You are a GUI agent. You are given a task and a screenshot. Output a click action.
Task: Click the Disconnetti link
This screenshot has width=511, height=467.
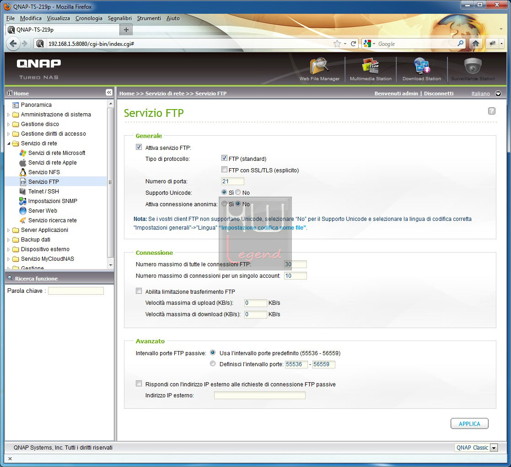click(439, 93)
